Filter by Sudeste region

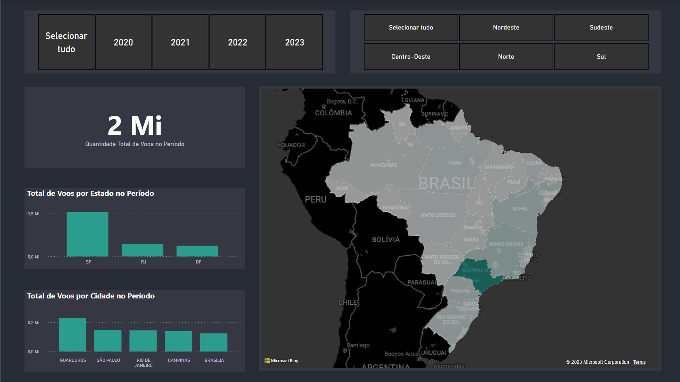[x=601, y=28]
